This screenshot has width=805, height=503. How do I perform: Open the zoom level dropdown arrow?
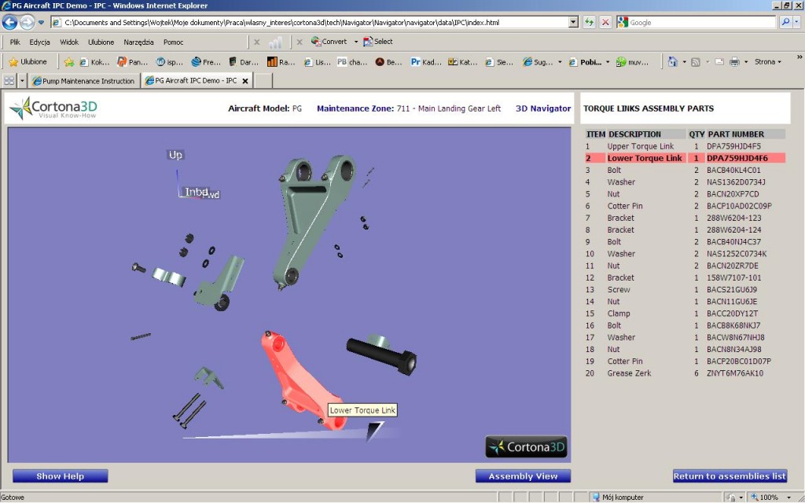(789, 497)
